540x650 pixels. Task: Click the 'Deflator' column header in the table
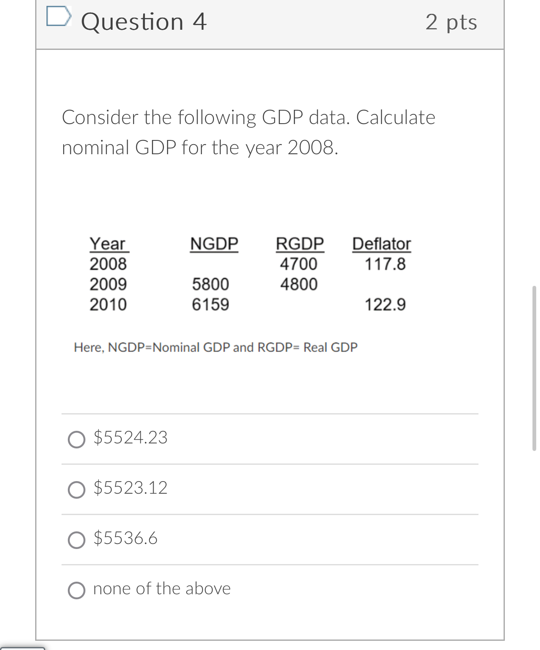[382, 244]
